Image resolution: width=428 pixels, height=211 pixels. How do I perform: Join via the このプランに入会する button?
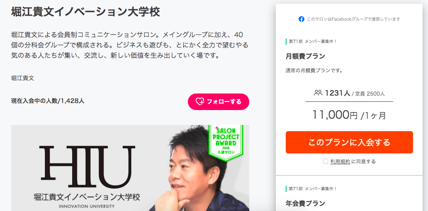click(x=349, y=142)
